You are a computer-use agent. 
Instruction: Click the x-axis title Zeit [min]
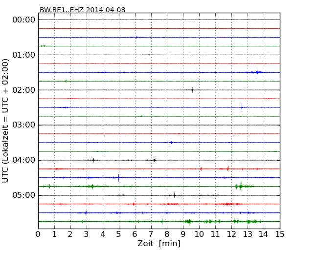click(x=159, y=243)
